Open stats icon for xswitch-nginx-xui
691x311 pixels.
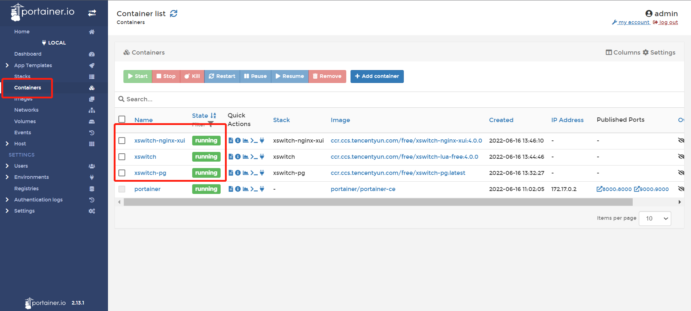pyautogui.click(x=245, y=140)
